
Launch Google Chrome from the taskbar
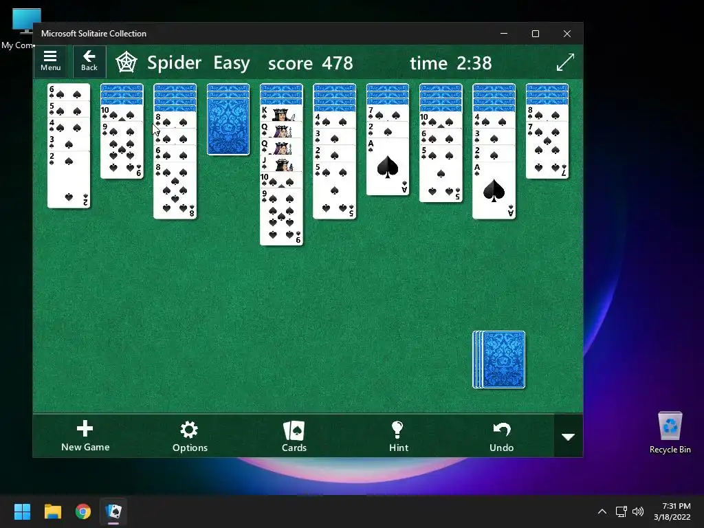[x=83, y=511]
